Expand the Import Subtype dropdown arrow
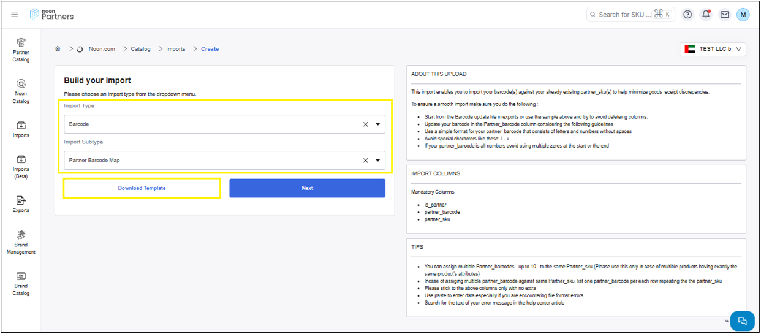Screen dimensions: 761x334 (378, 161)
